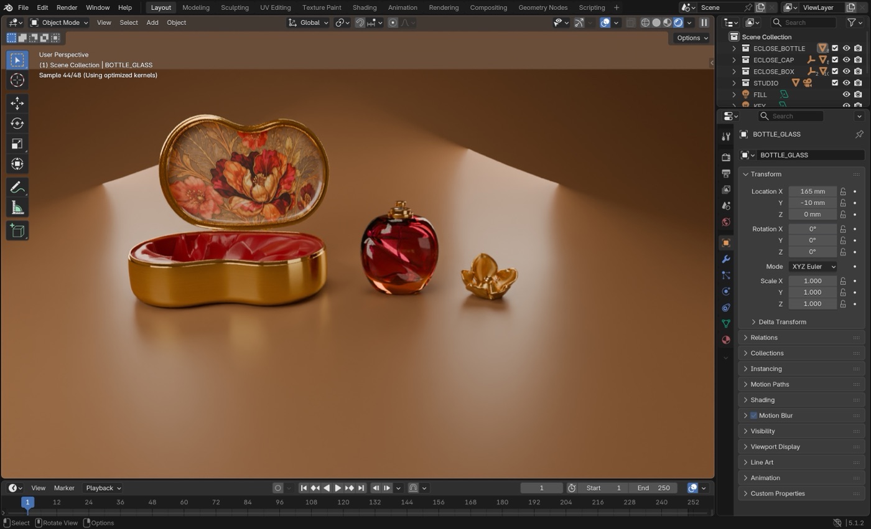Switch to solid viewport shading
The width and height of the screenshot is (871, 529).
[656, 22]
